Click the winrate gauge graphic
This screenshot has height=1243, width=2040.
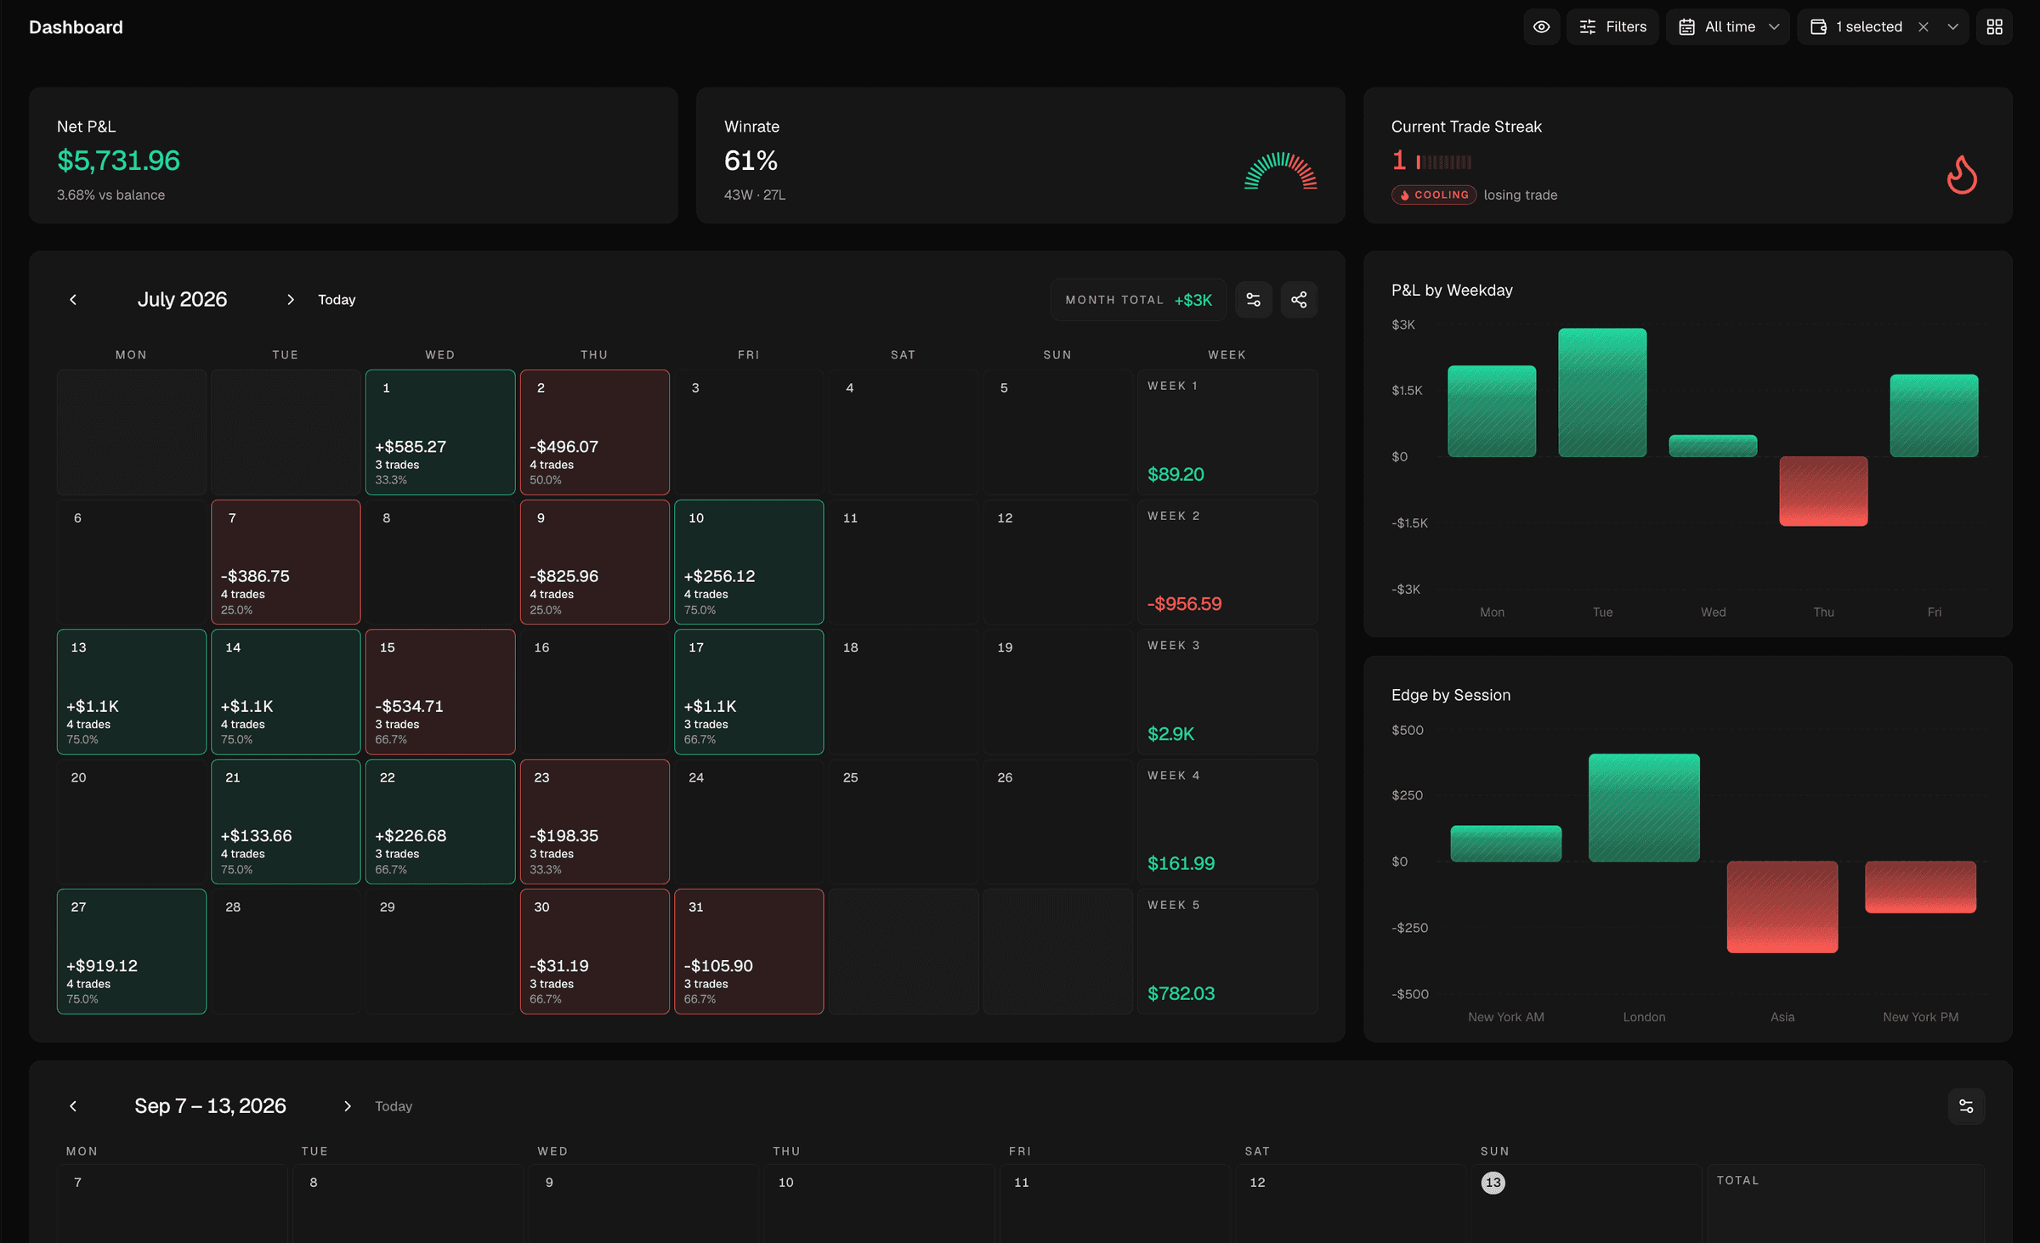point(1281,170)
